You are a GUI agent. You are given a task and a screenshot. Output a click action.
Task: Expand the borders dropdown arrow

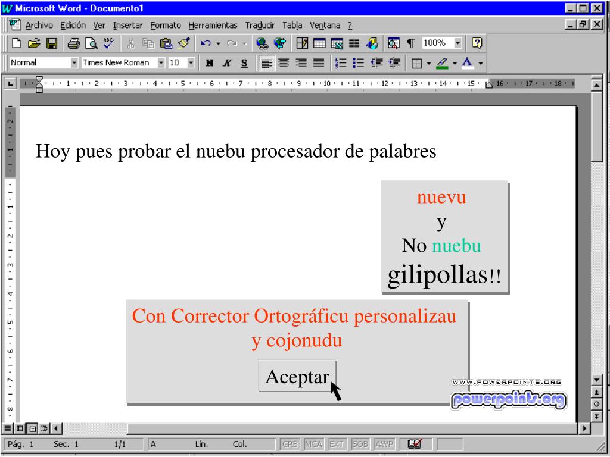[428, 63]
